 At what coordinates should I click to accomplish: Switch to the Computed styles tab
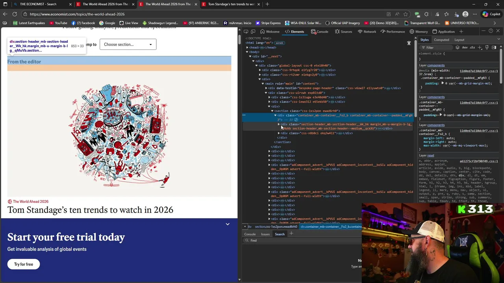pos(441,40)
